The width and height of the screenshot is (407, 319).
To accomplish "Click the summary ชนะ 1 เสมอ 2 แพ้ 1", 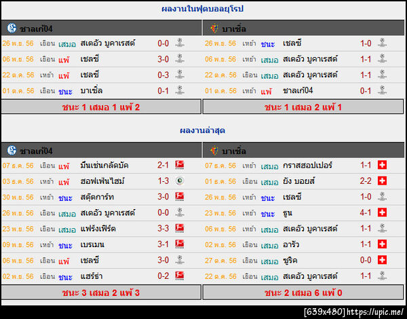I will [303, 107].
